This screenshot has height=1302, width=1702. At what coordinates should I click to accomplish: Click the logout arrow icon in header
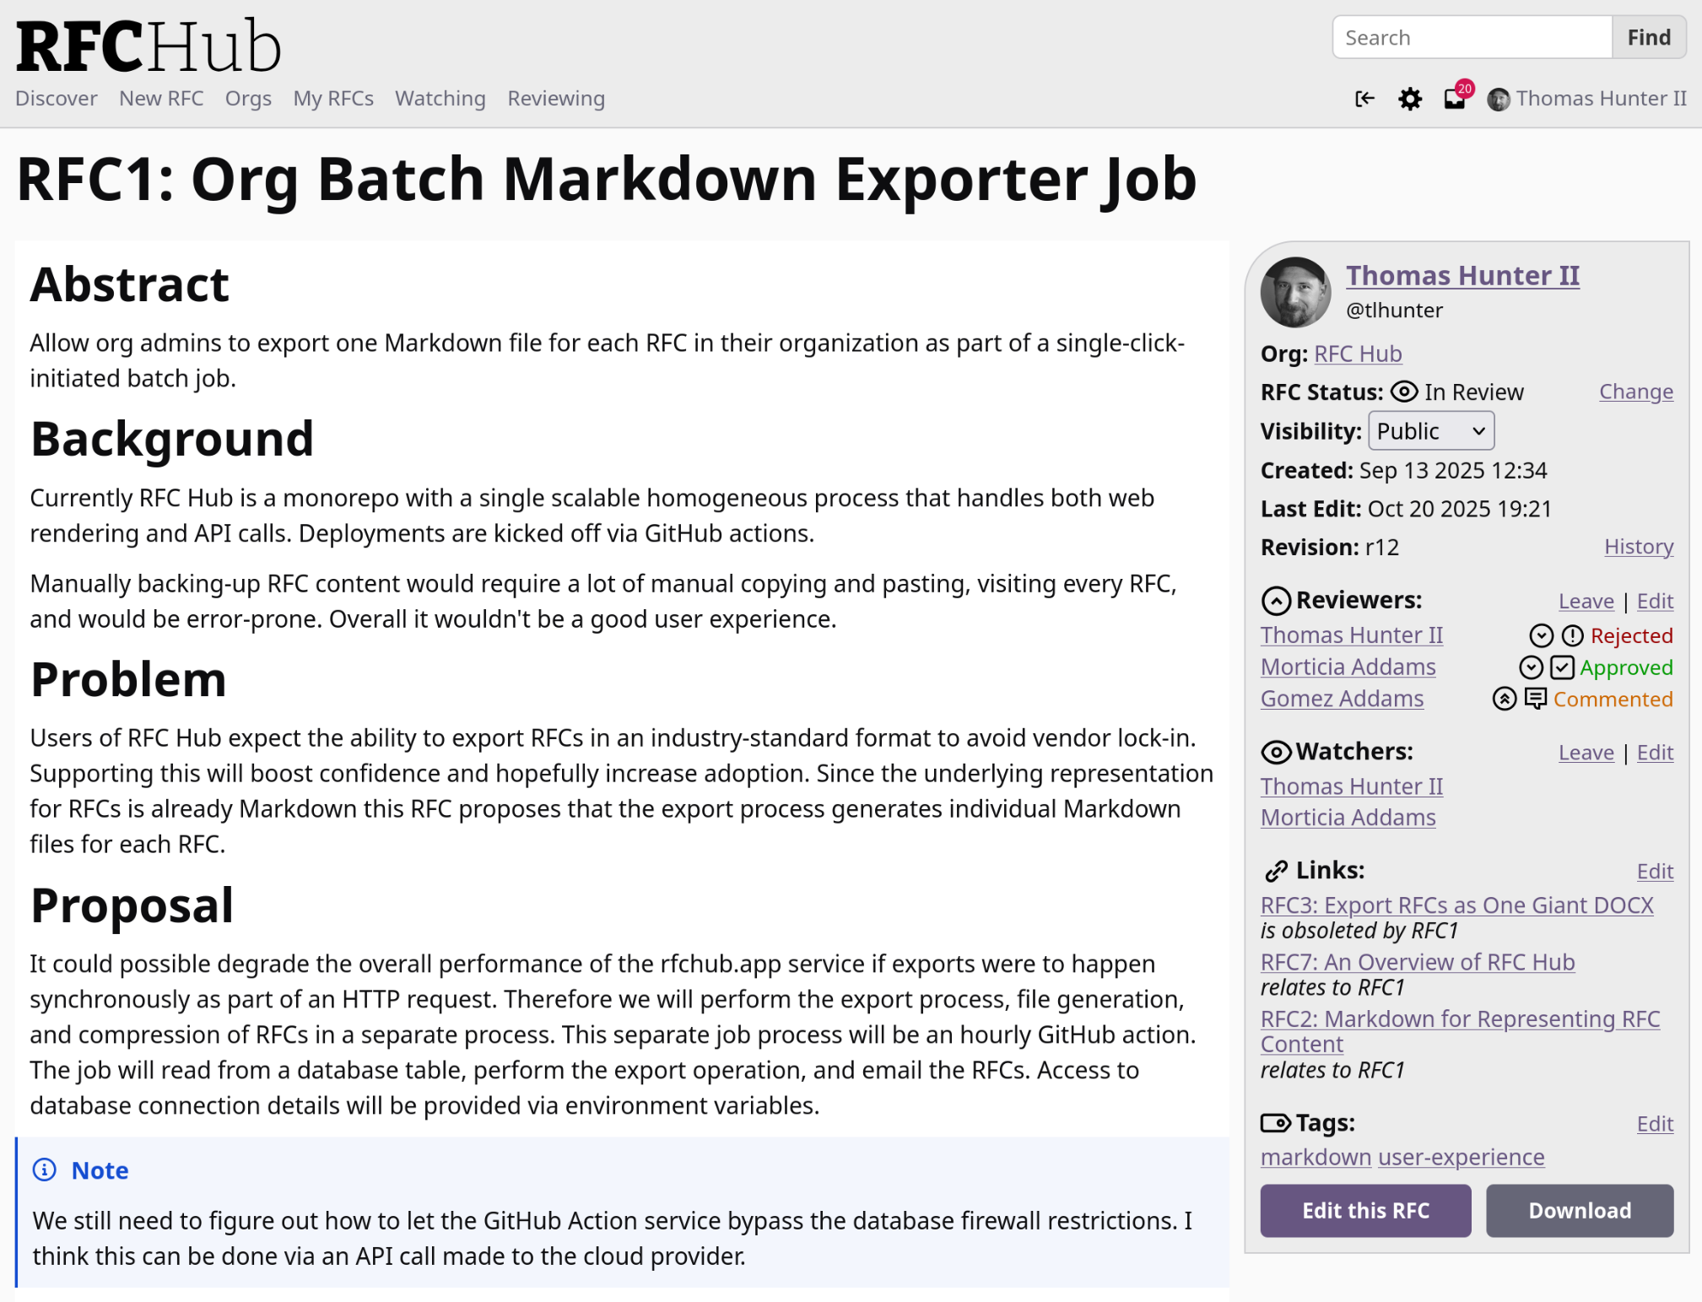tap(1364, 99)
